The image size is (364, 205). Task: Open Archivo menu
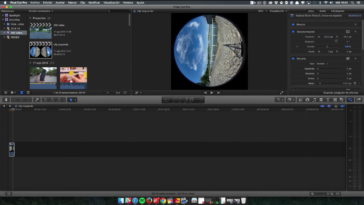click(x=35, y=3)
